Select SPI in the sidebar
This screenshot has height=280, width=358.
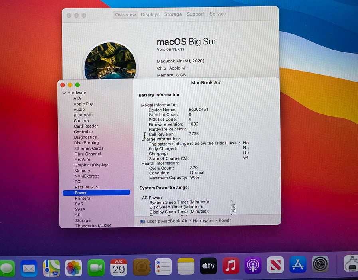tap(78, 215)
